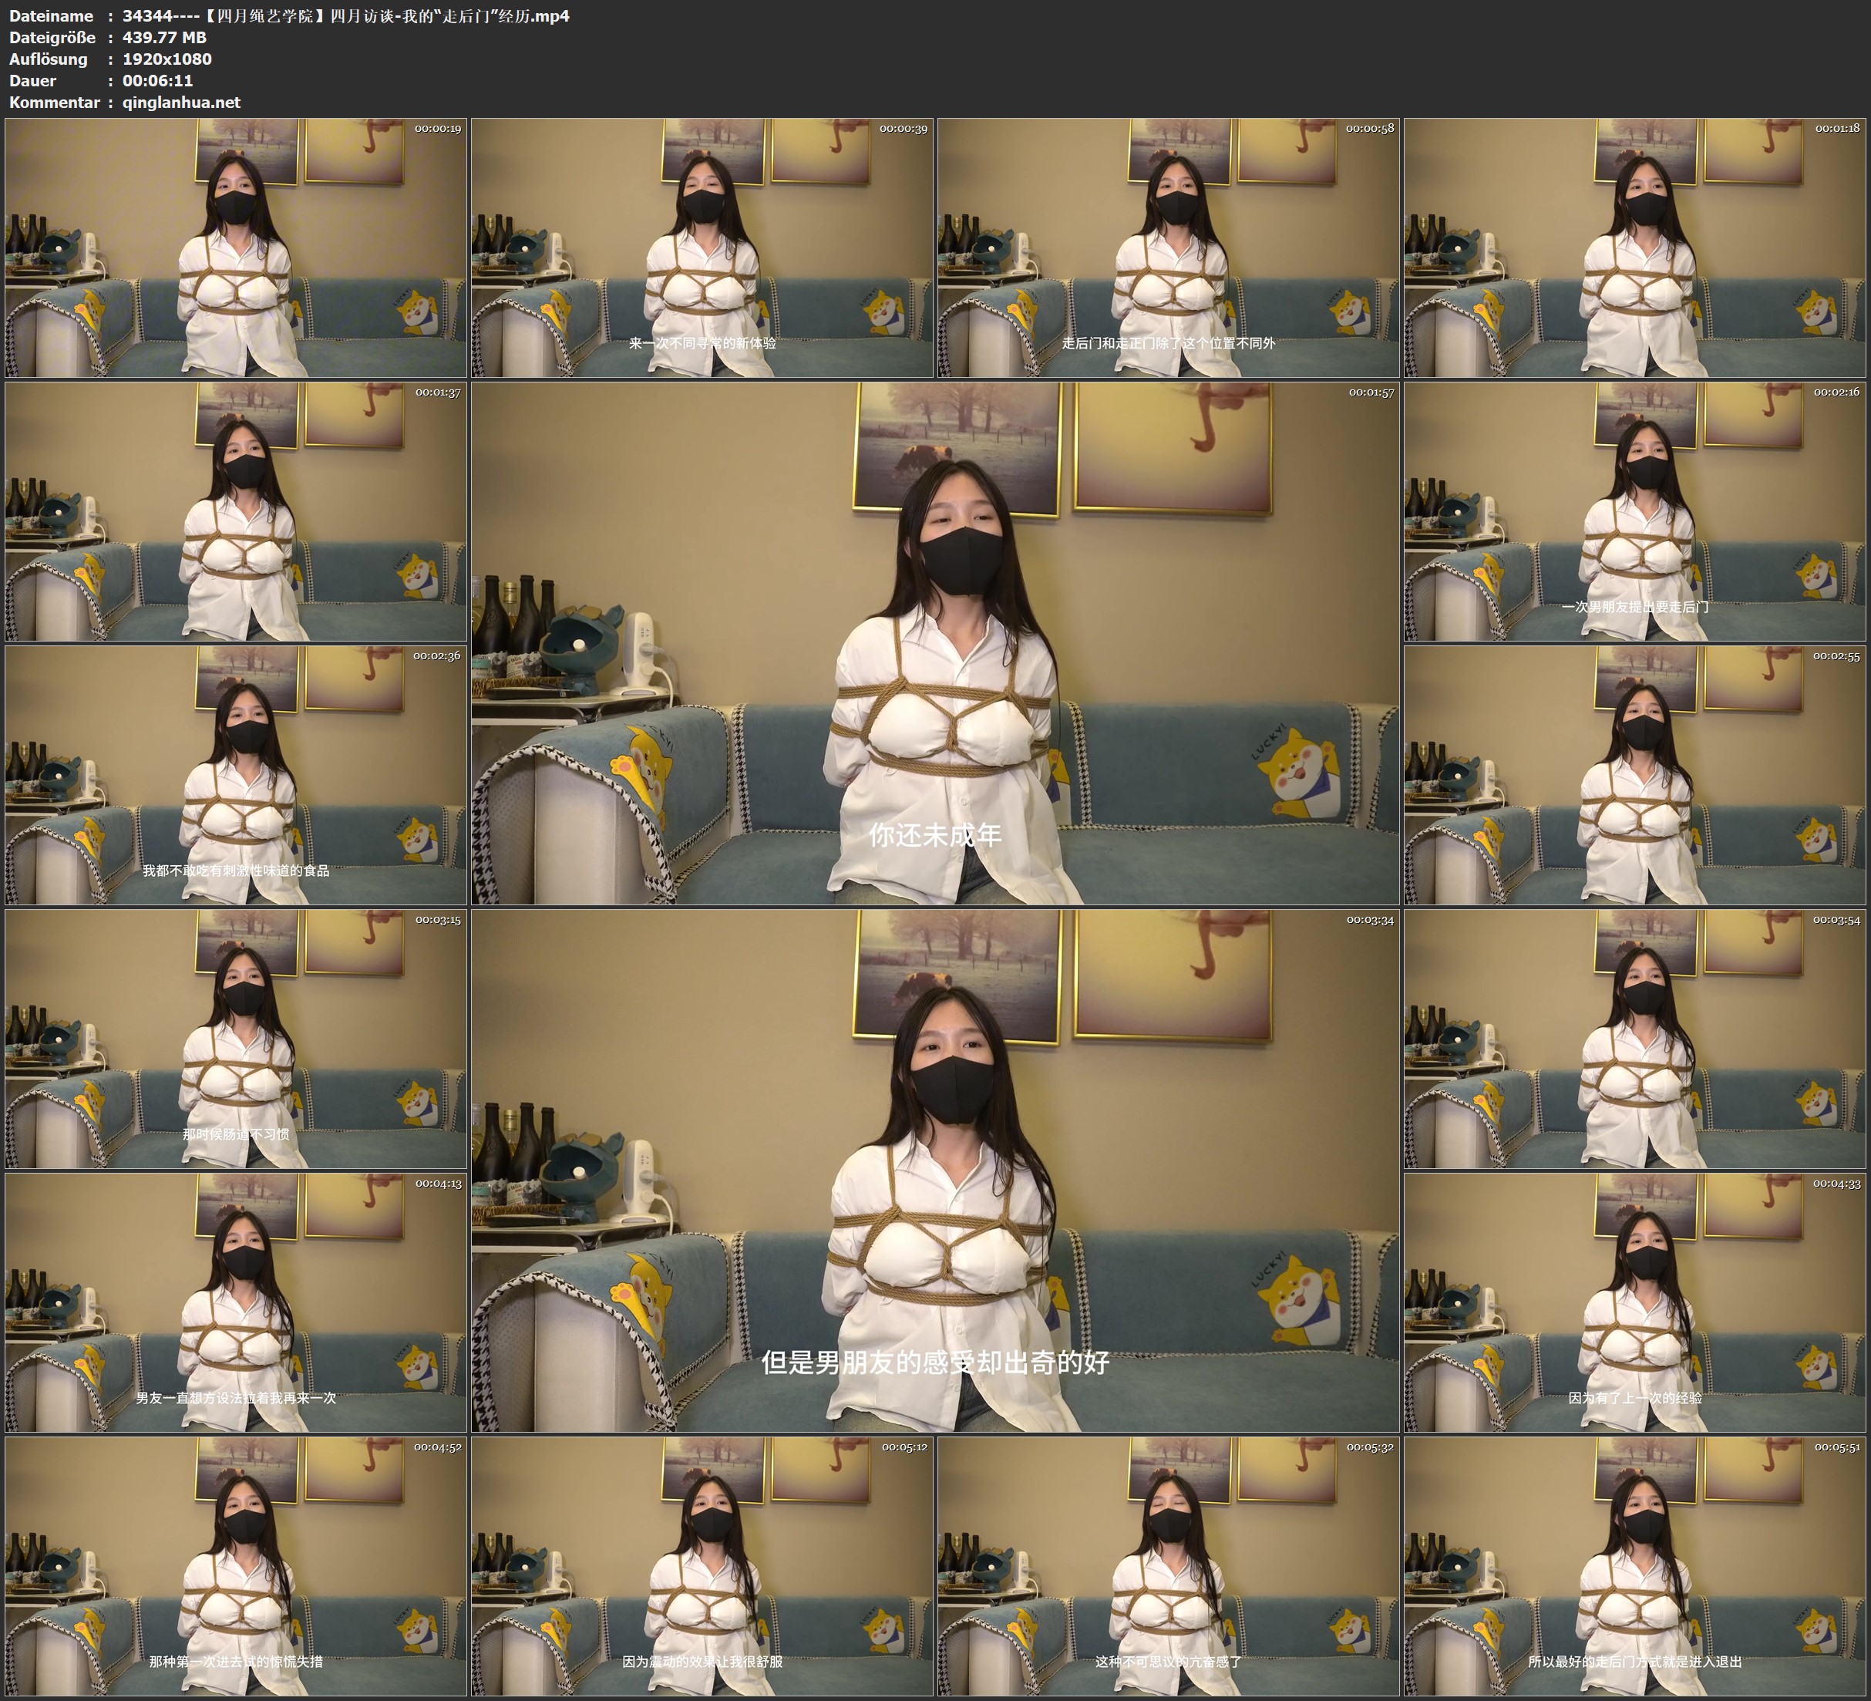Image resolution: width=1871 pixels, height=1701 pixels.
Task: Click the frame timestamped 00:04:13
Action: (x=236, y=1302)
